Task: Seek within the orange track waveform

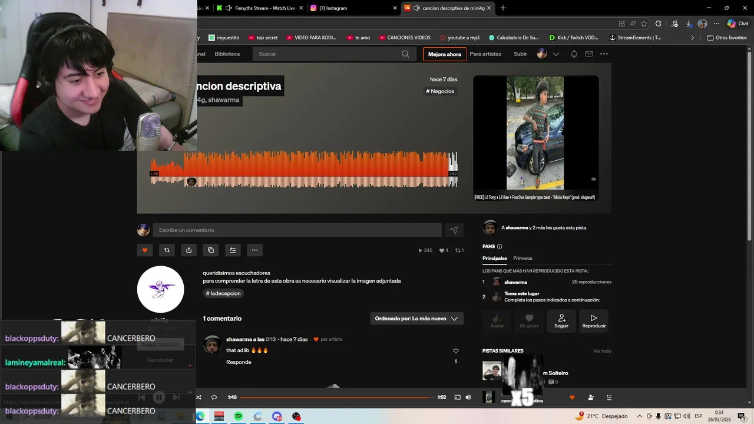Action: click(303, 169)
